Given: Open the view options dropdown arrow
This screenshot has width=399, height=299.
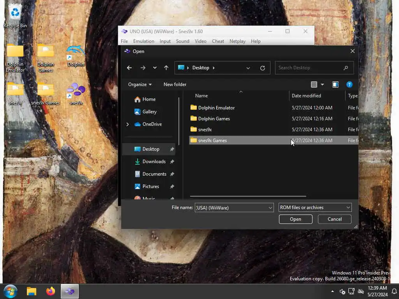Looking at the screenshot, I should click(322, 84).
